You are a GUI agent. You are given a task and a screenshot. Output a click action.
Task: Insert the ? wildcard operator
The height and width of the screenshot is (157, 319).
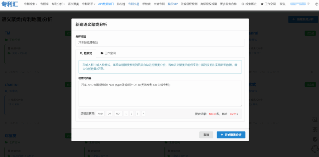point(138,114)
